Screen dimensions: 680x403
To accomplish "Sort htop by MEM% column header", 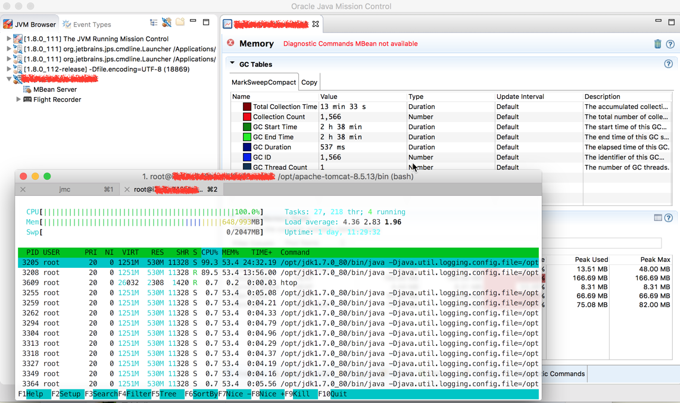I will tap(230, 252).
